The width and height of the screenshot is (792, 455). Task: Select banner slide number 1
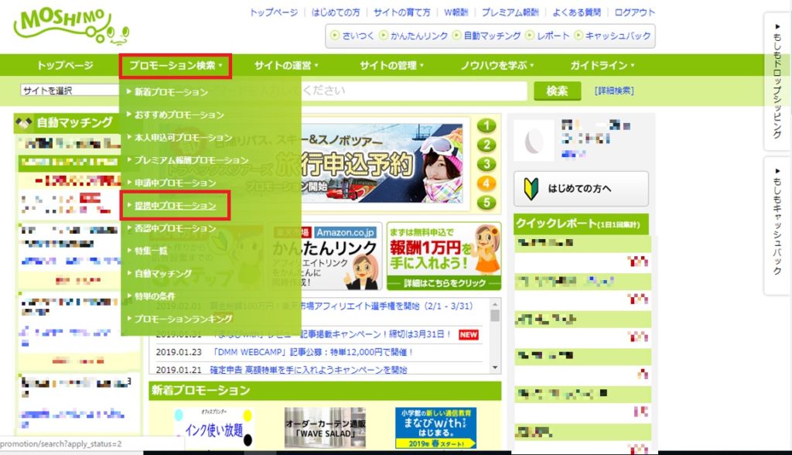tap(486, 125)
